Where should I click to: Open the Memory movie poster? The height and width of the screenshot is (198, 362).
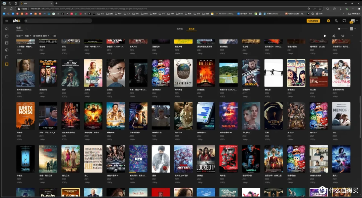click(341, 116)
